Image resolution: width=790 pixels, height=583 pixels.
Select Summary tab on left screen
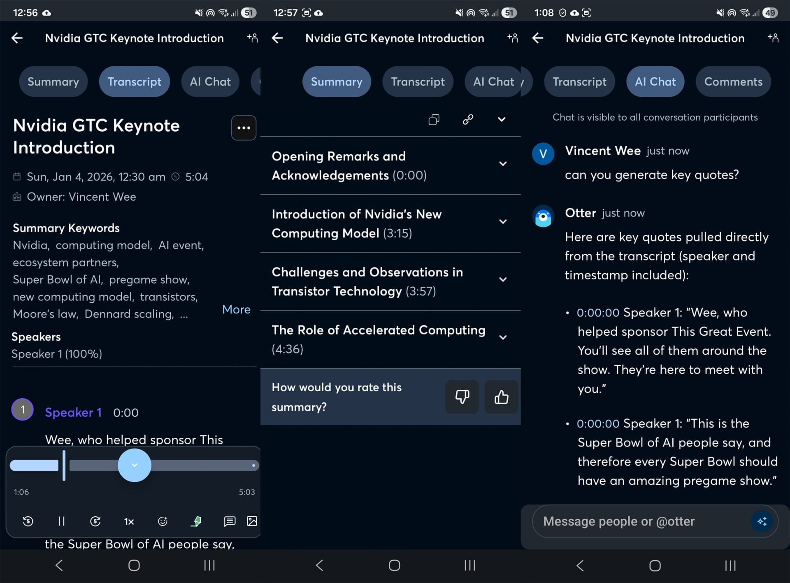53,81
